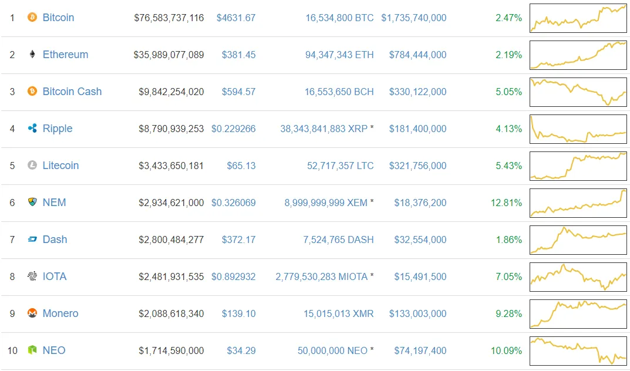Open NEM price sparkline chart
Image resolution: width=630 pixels, height=371 pixels.
[x=578, y=203]
